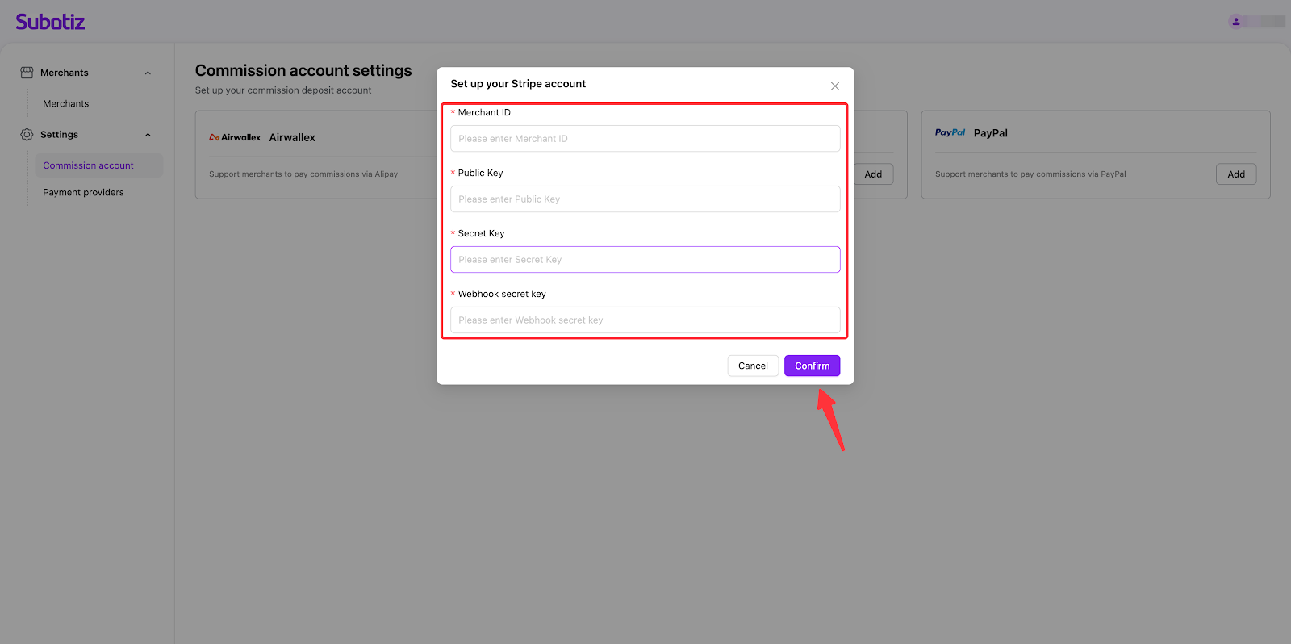Focus the Public Key field

(645, 199)
